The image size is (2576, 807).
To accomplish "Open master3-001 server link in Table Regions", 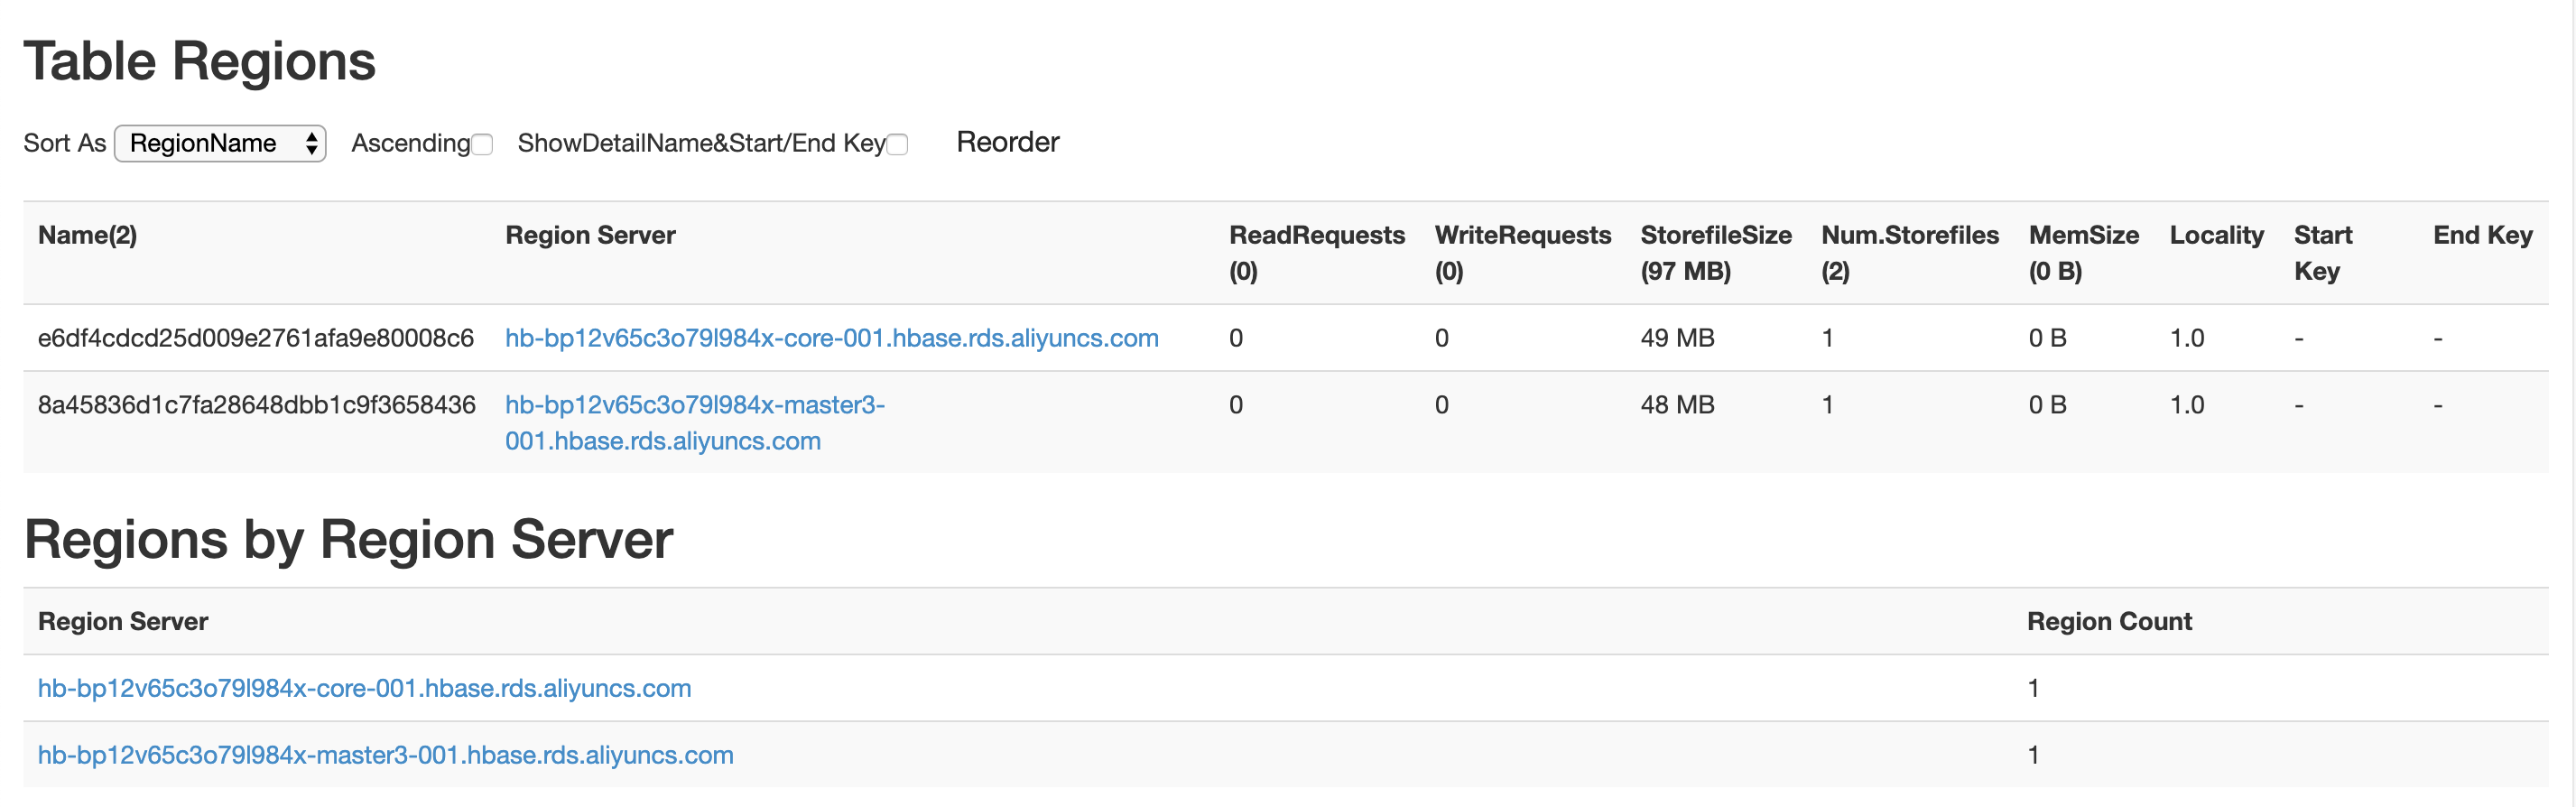I will (x=694, y=406).
